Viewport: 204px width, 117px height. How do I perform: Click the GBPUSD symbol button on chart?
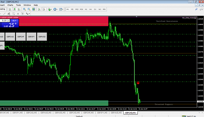(42, 37)
